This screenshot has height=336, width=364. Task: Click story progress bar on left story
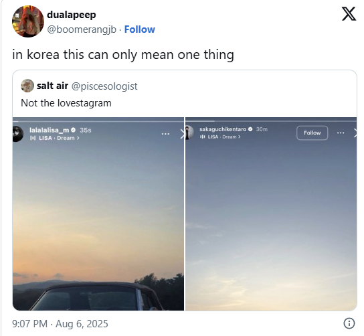[x=98, y=121]
